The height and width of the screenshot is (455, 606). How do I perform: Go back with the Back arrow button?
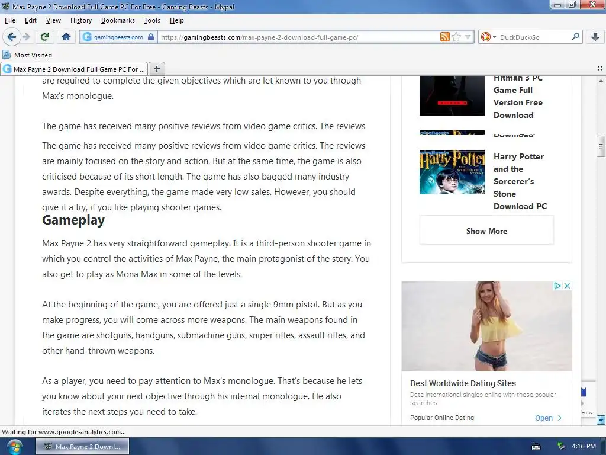[x=12, y=37]
